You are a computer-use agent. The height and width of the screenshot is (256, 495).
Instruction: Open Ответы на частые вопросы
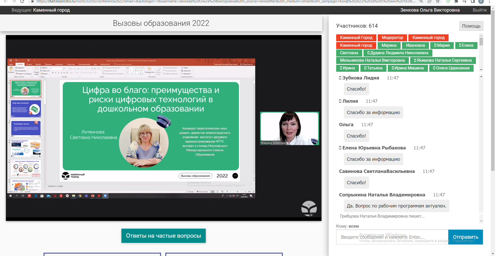[x=163, y=236]
